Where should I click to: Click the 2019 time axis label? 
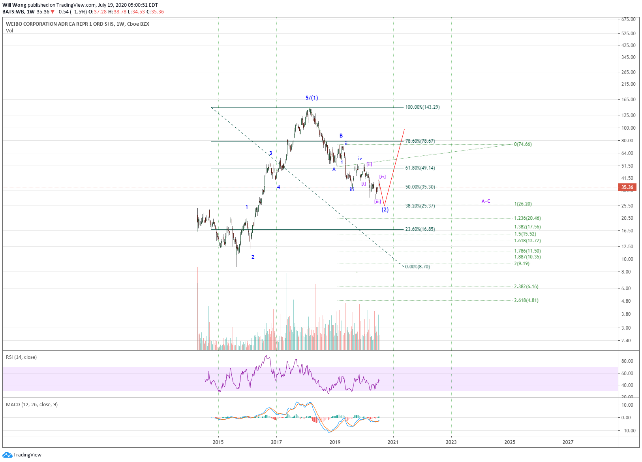coord(335,442)
